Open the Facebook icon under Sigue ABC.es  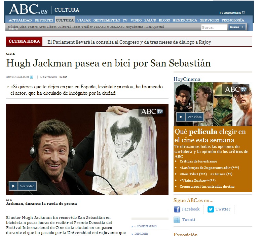pyautogui.click(x=177, y=209)
